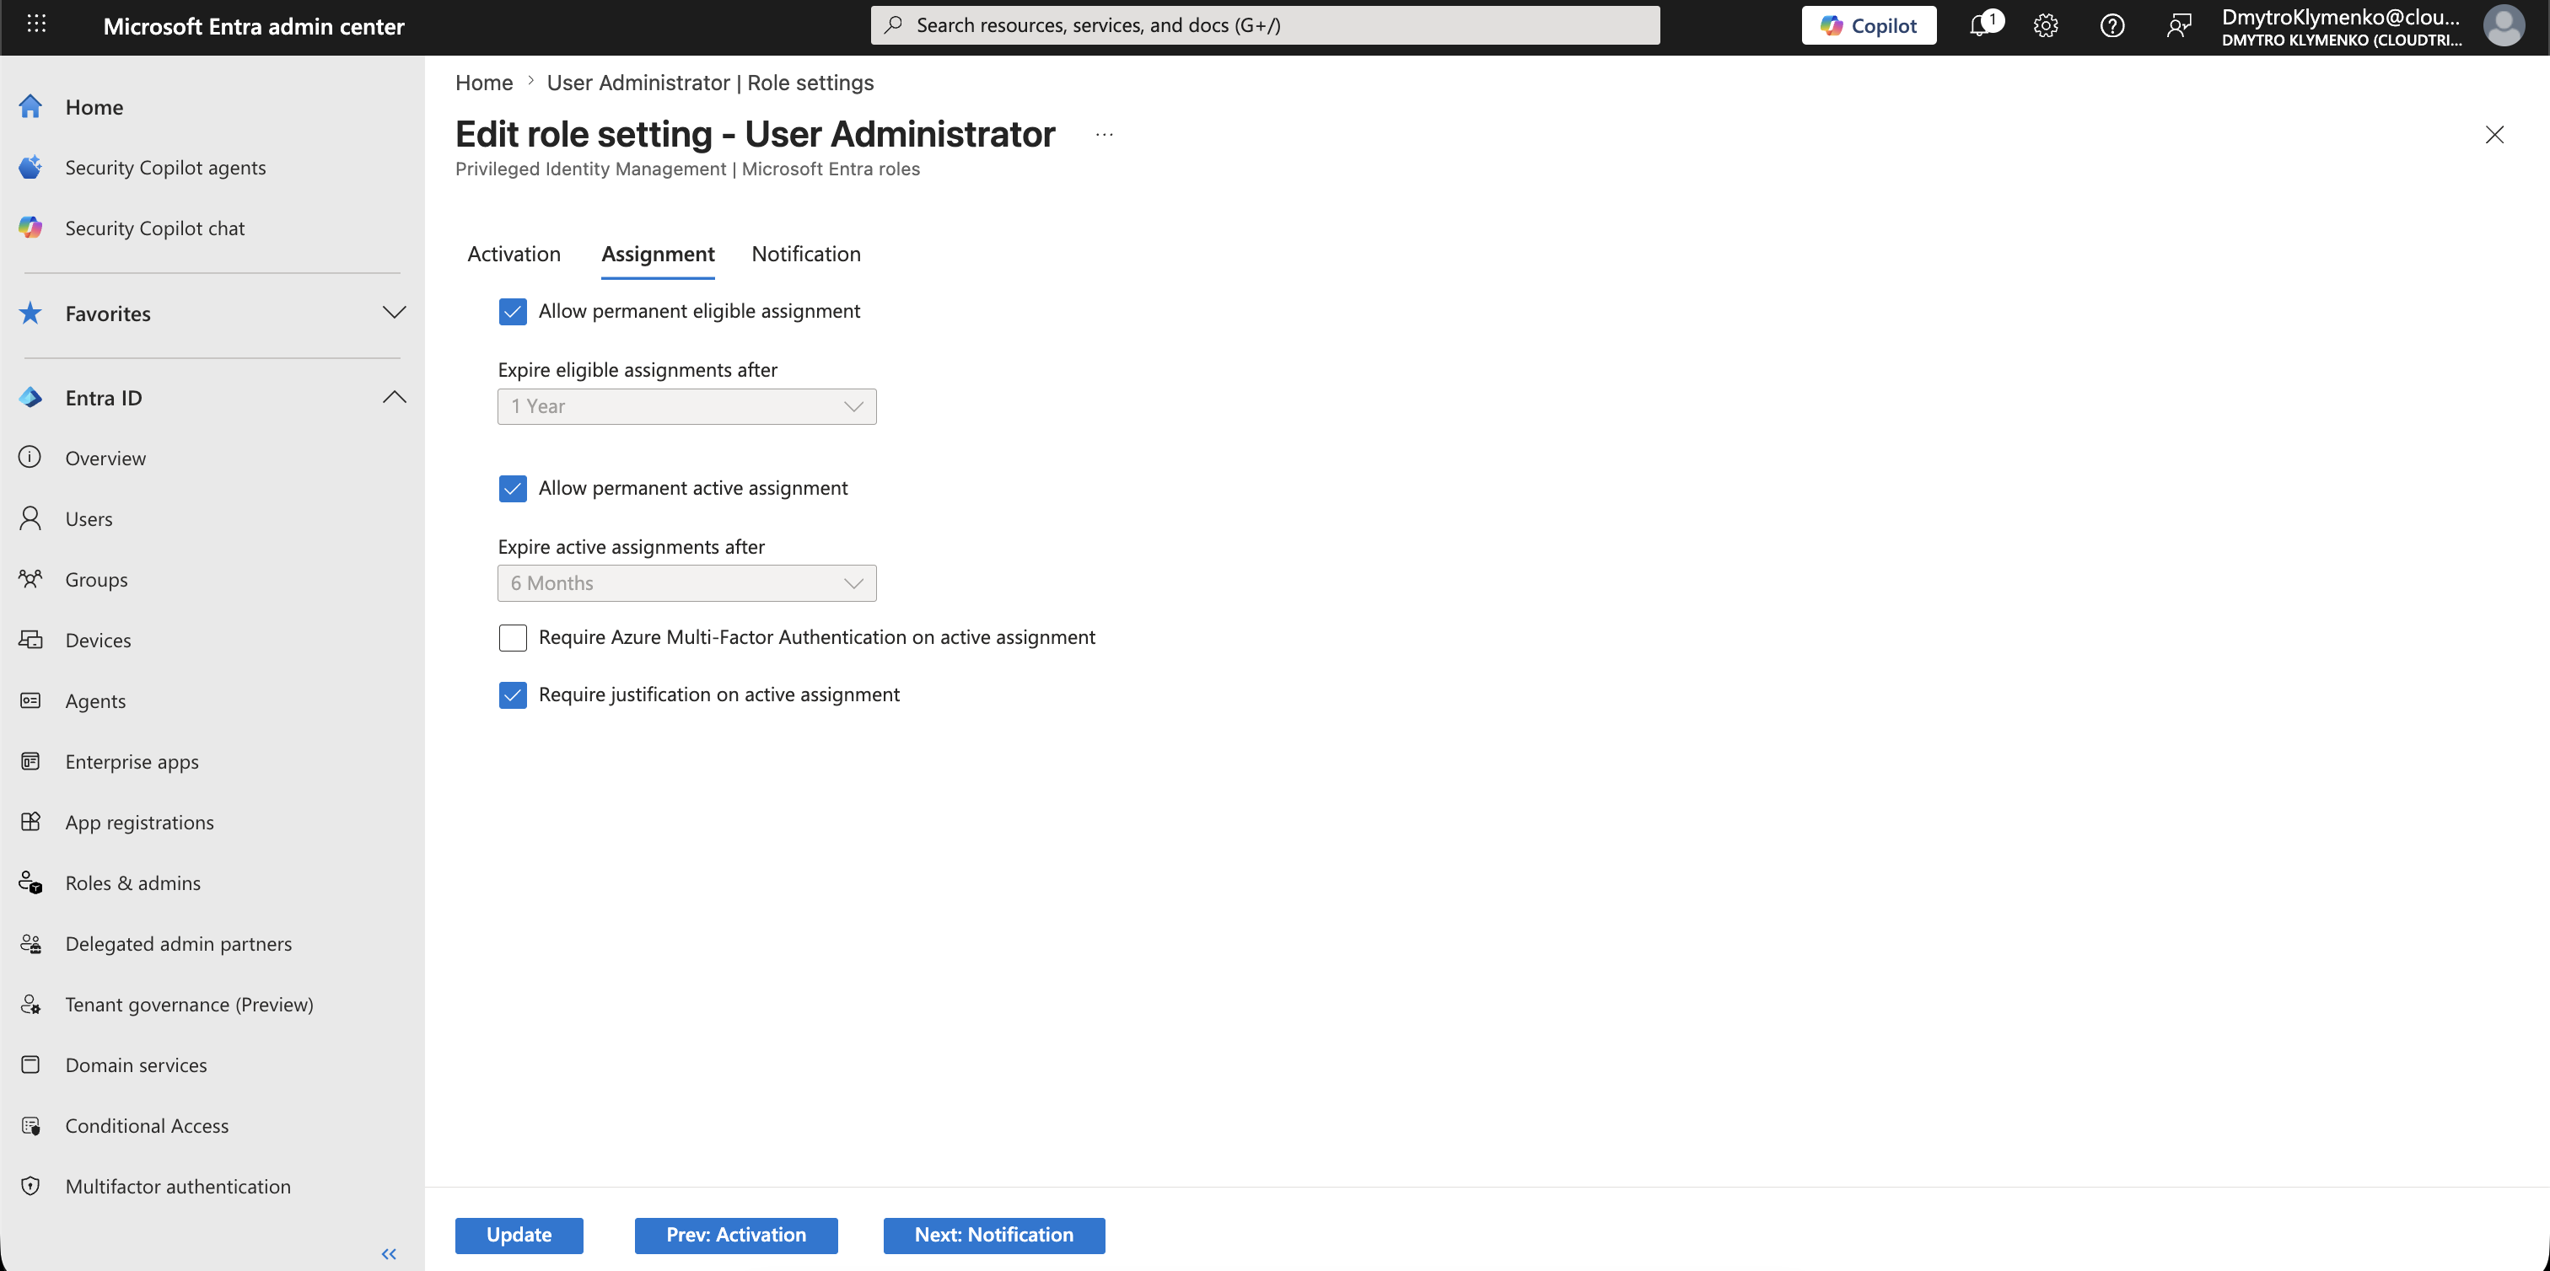Open the Enterprise apps icon
This screenshot has height=1271, width=2550.
30,760
